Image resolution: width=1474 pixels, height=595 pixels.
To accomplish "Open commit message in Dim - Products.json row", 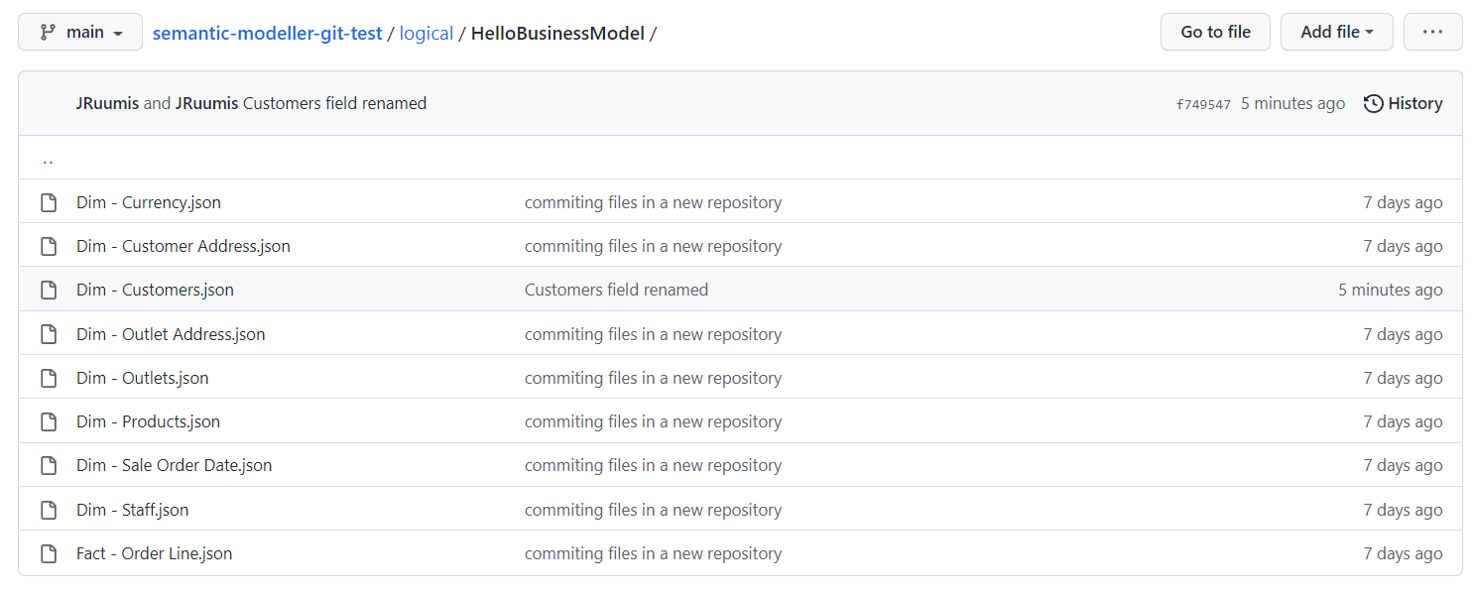I will [653, 421].
